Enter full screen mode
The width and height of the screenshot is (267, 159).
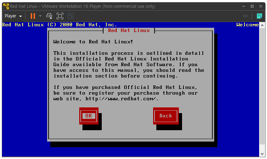point(60,16)
